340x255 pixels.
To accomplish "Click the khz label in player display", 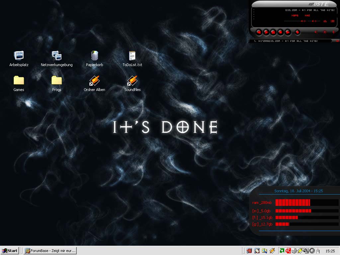I will click(x=307, y=15).
